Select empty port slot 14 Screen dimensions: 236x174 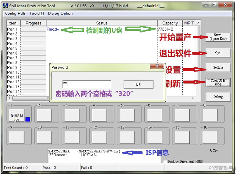coord(155,137)
